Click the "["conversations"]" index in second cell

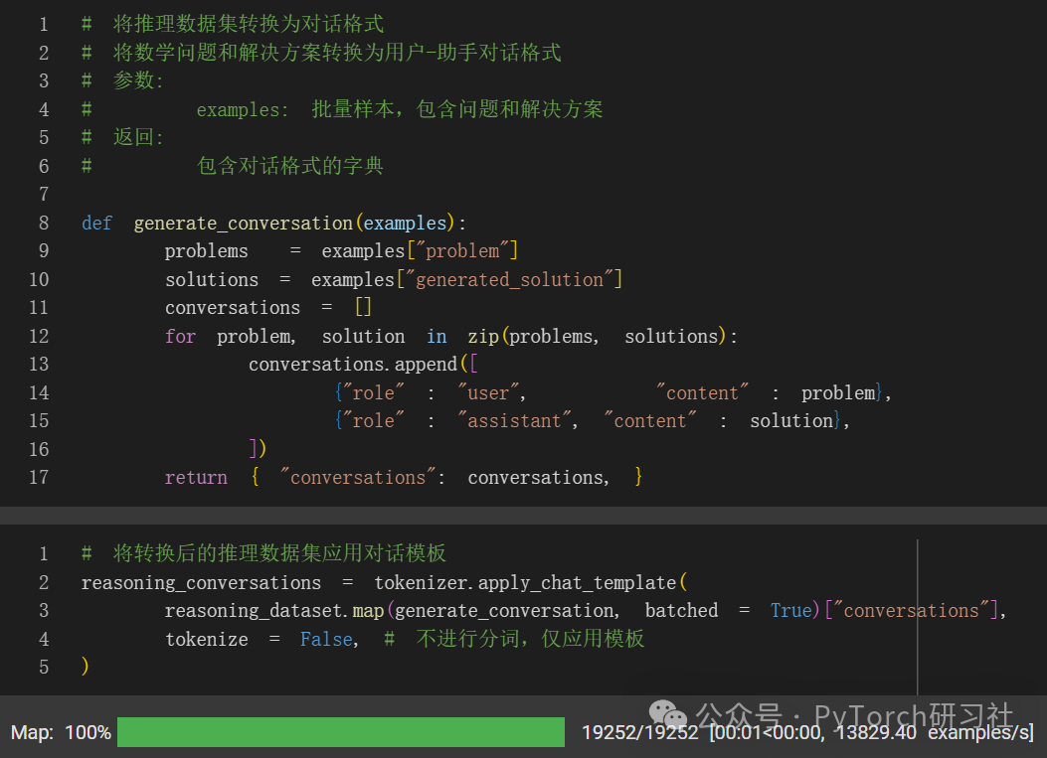(912, 611)
